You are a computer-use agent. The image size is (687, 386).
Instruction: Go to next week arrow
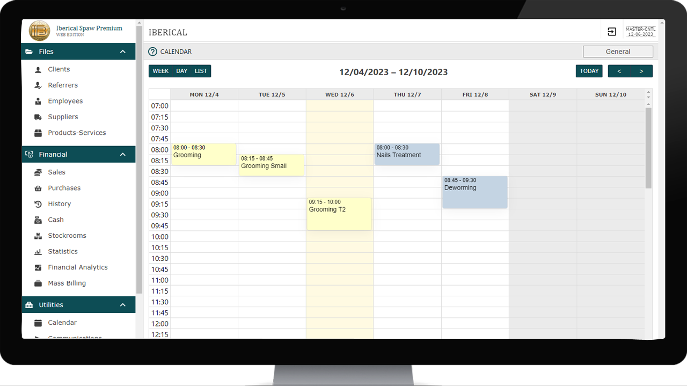[641, 71]
